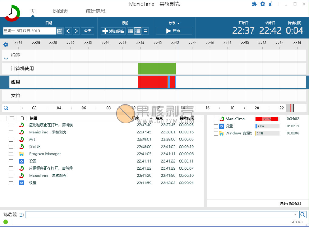
Task: Click Program Manager folder icon in list
Action: coord(21,154)
